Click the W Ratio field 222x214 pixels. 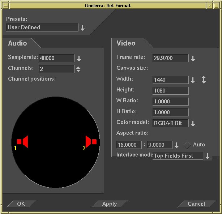coord(170,102)
